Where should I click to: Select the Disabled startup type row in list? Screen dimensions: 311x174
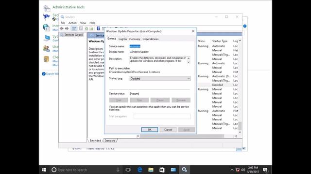click(x=218, y=85)
